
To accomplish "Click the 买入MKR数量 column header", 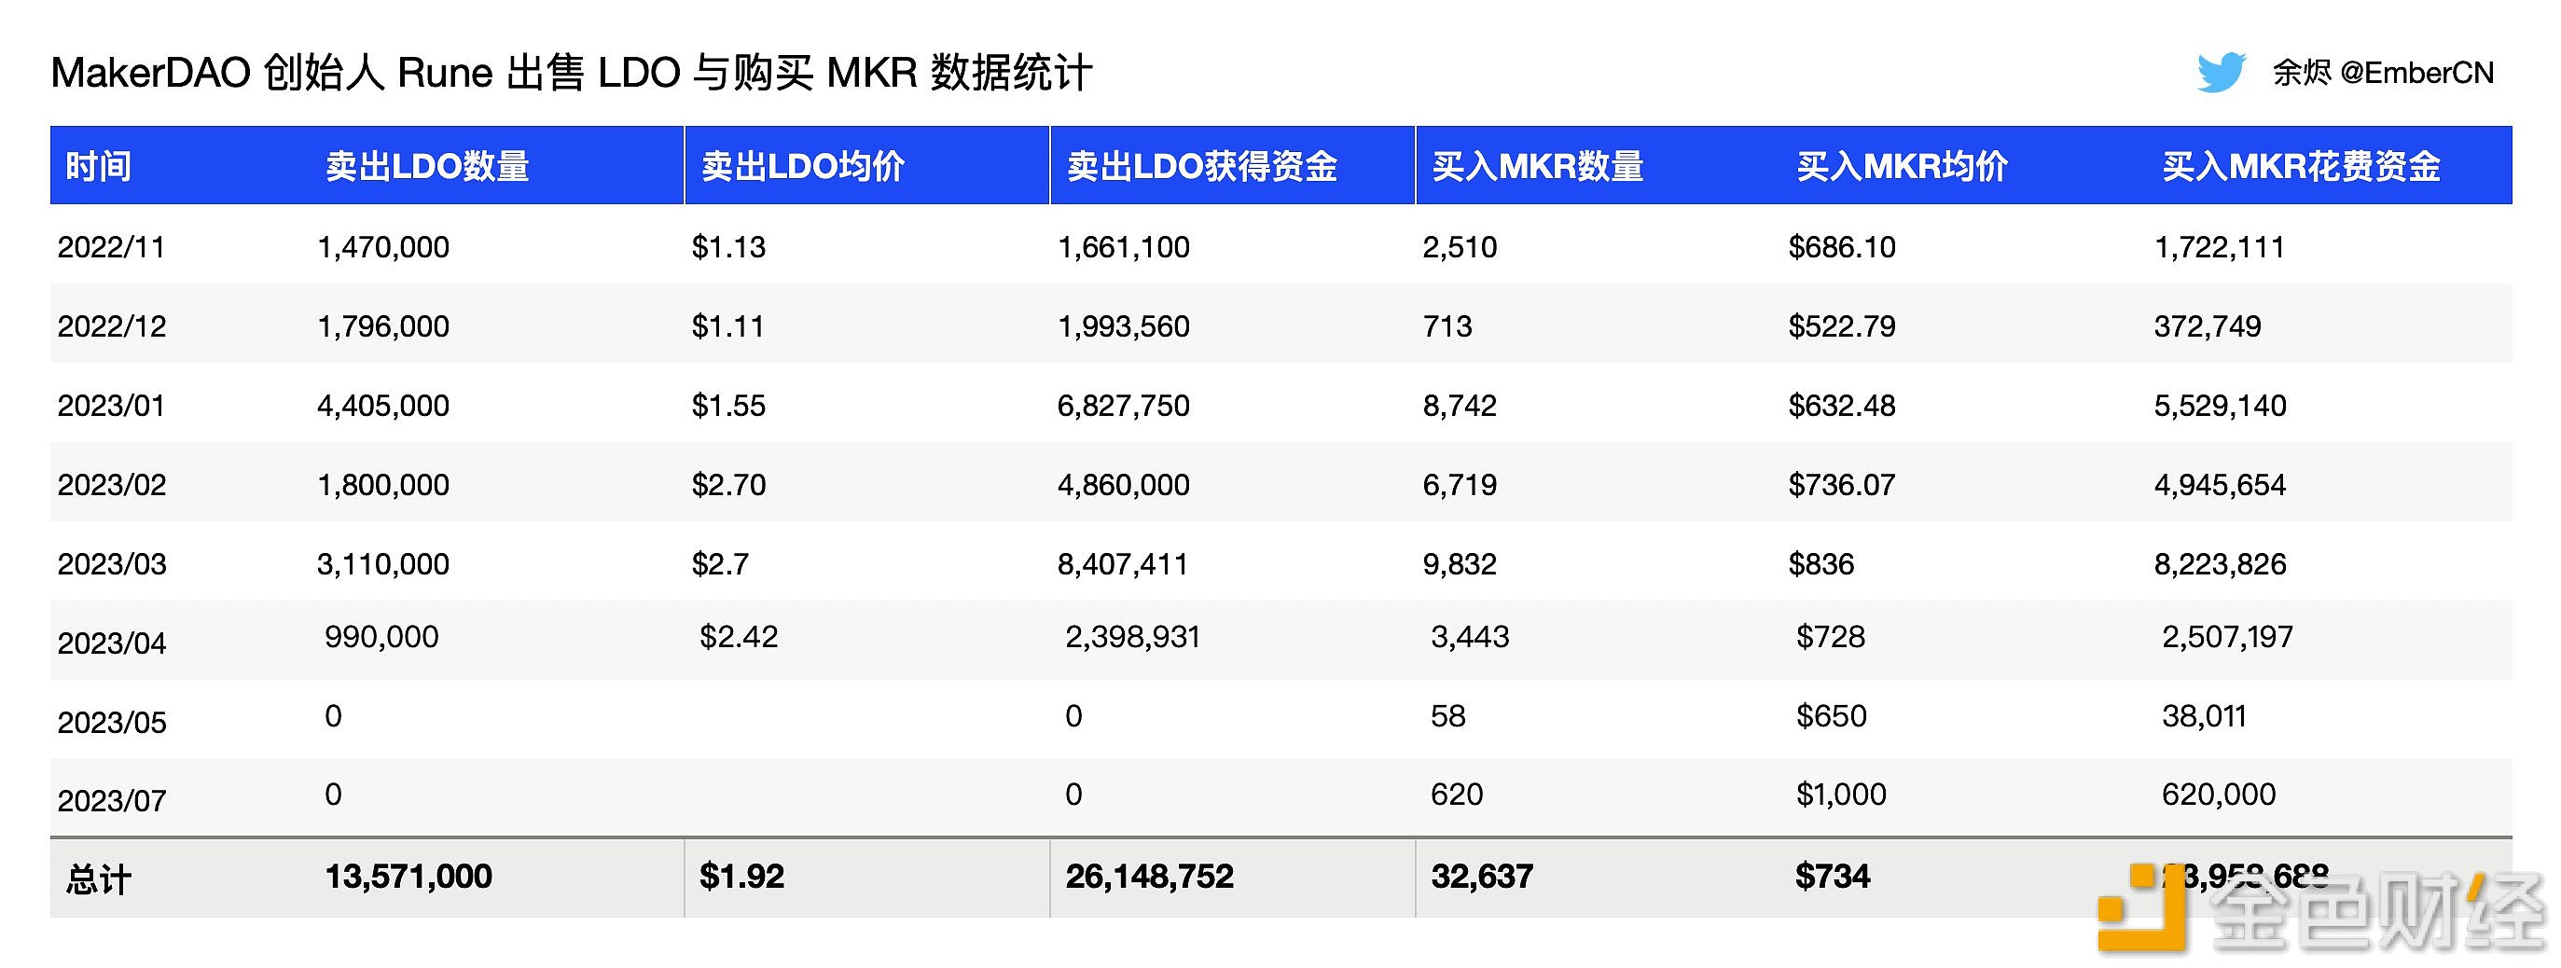I will 1538,166.
